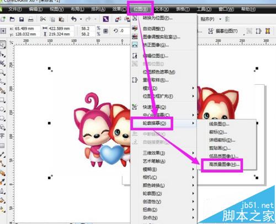The image size is (276, 224).
Task: Click the object origin grid icon
Action: (x=3, y=31)
